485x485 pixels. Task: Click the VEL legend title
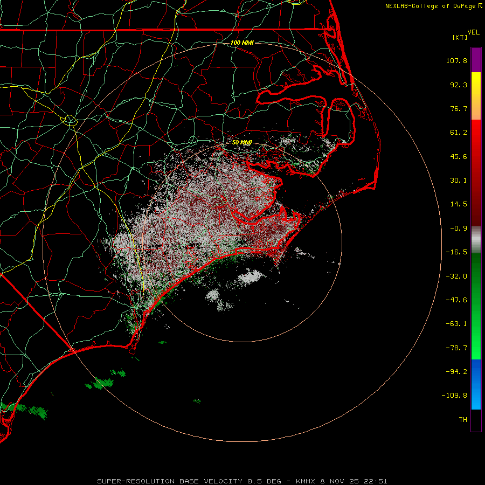point(473,32)
